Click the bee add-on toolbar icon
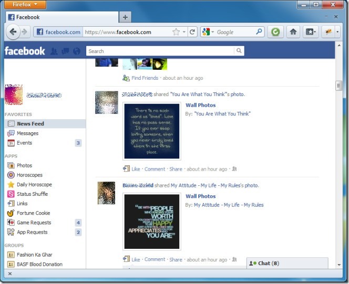 [329, 32]
